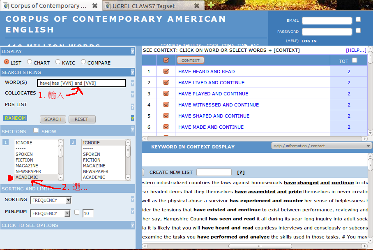Open HAVE HEARD AND READ result

207,72
